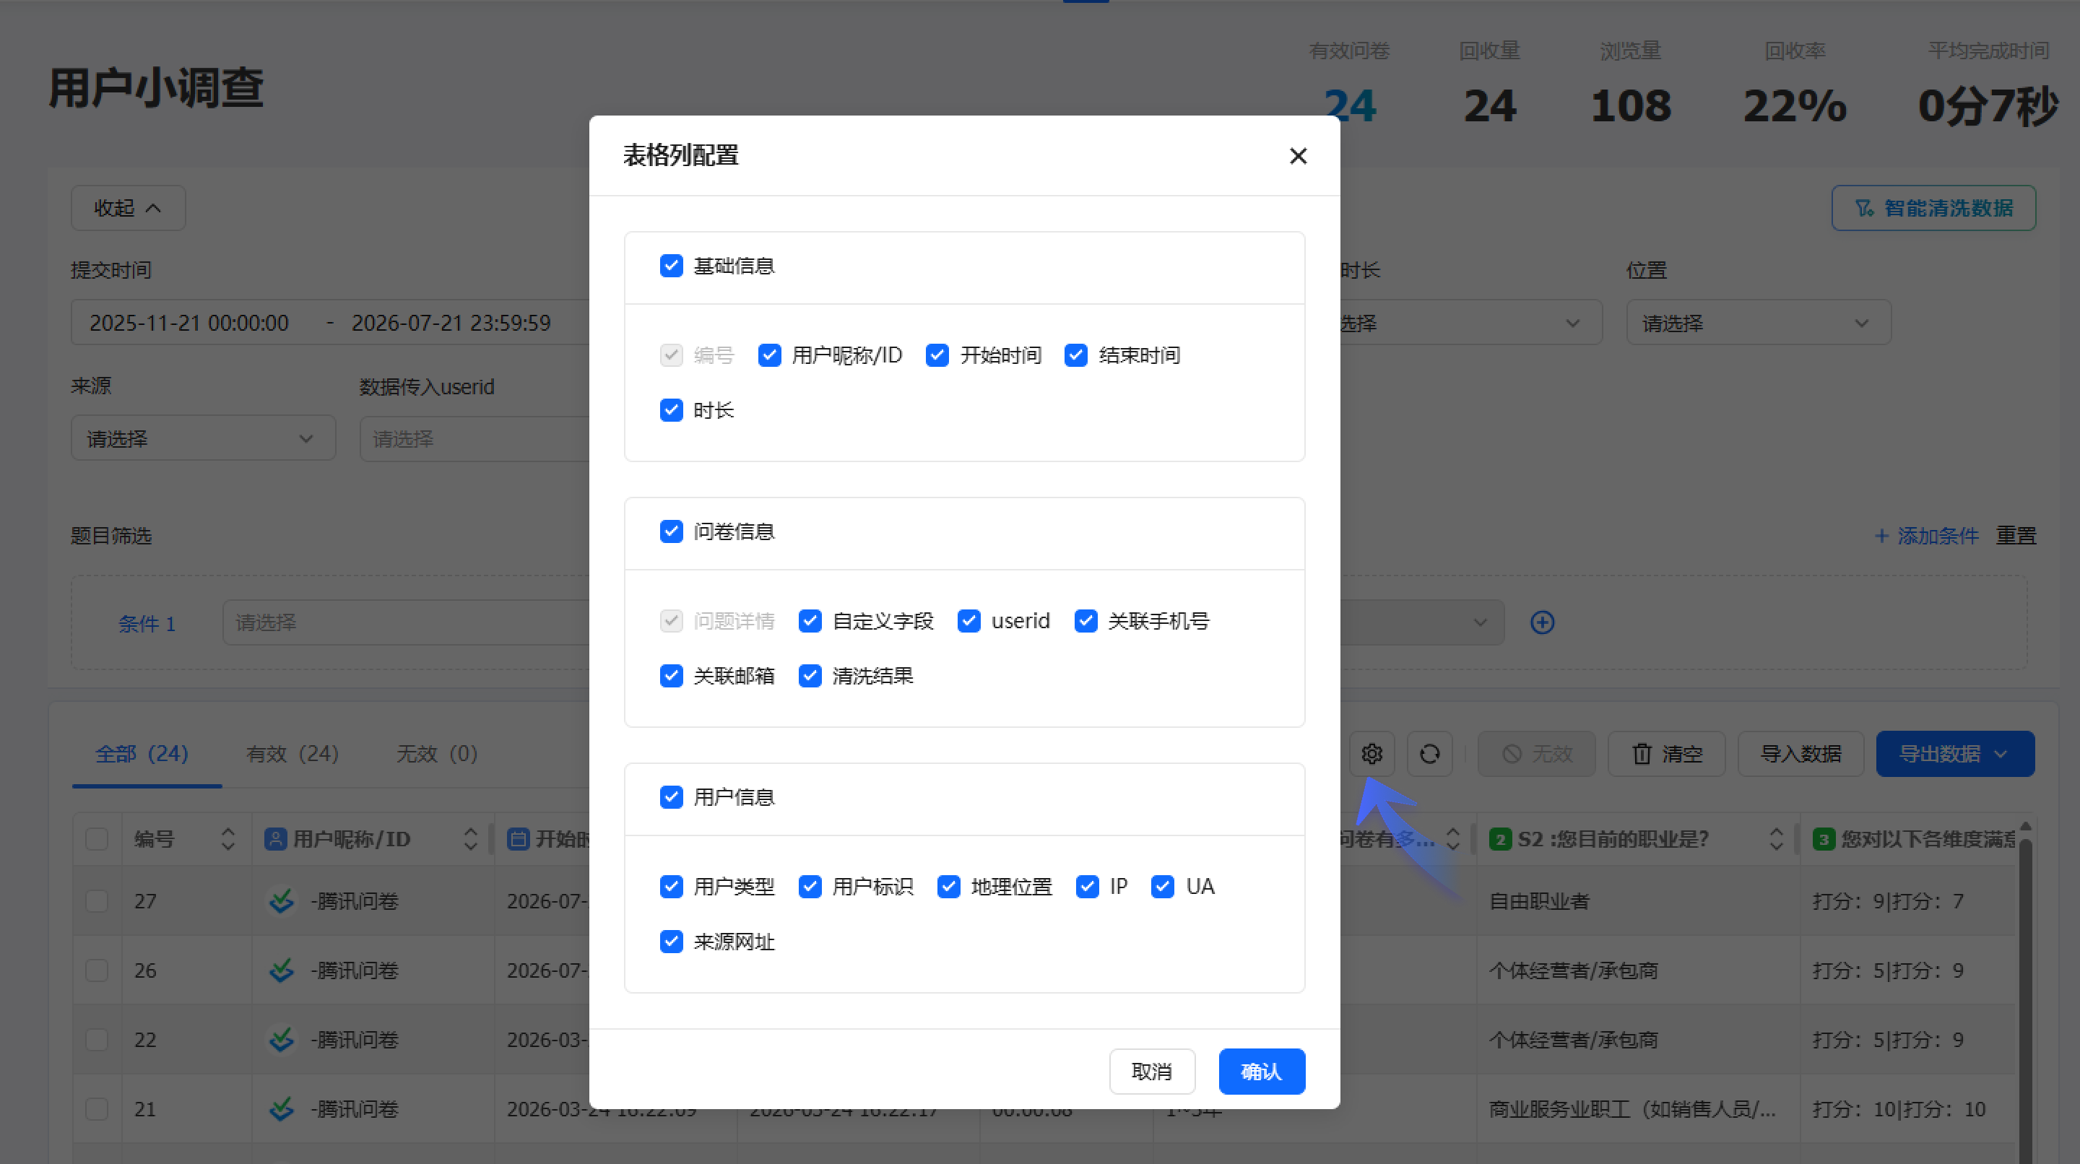
Task: Uncheck 开始时间 checkbox
Action: point(937,355)
